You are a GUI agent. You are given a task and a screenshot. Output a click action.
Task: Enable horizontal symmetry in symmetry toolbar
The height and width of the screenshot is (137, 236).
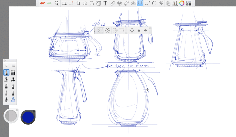107,31
